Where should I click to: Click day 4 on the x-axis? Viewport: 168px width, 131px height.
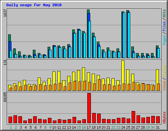(26, 127)
